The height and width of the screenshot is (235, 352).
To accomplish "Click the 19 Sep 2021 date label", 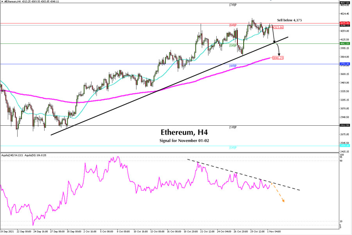I will click(7, 231).
